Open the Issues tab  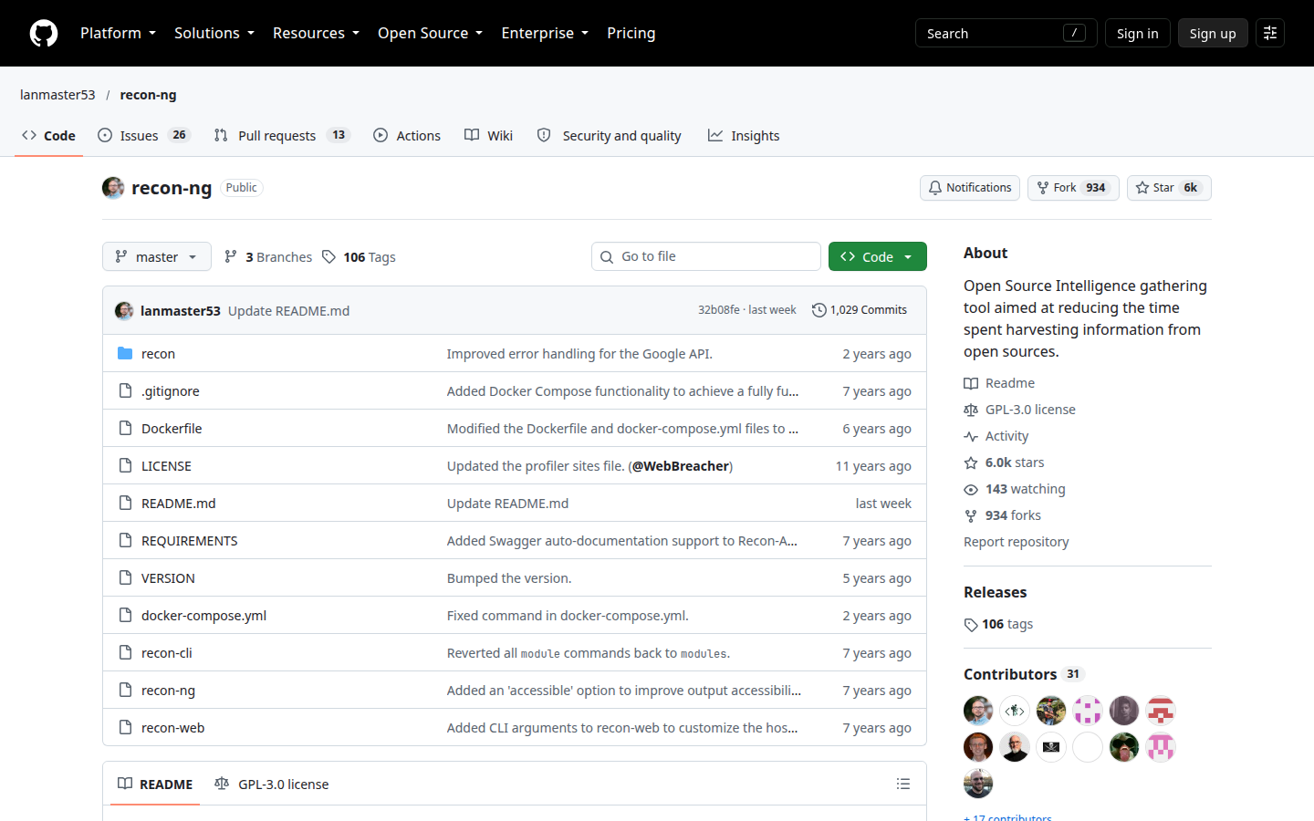coord(143,135)
